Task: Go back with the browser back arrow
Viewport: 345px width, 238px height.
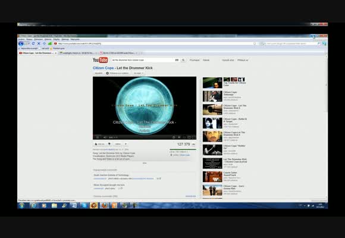Action: click(x=21, y=43)
